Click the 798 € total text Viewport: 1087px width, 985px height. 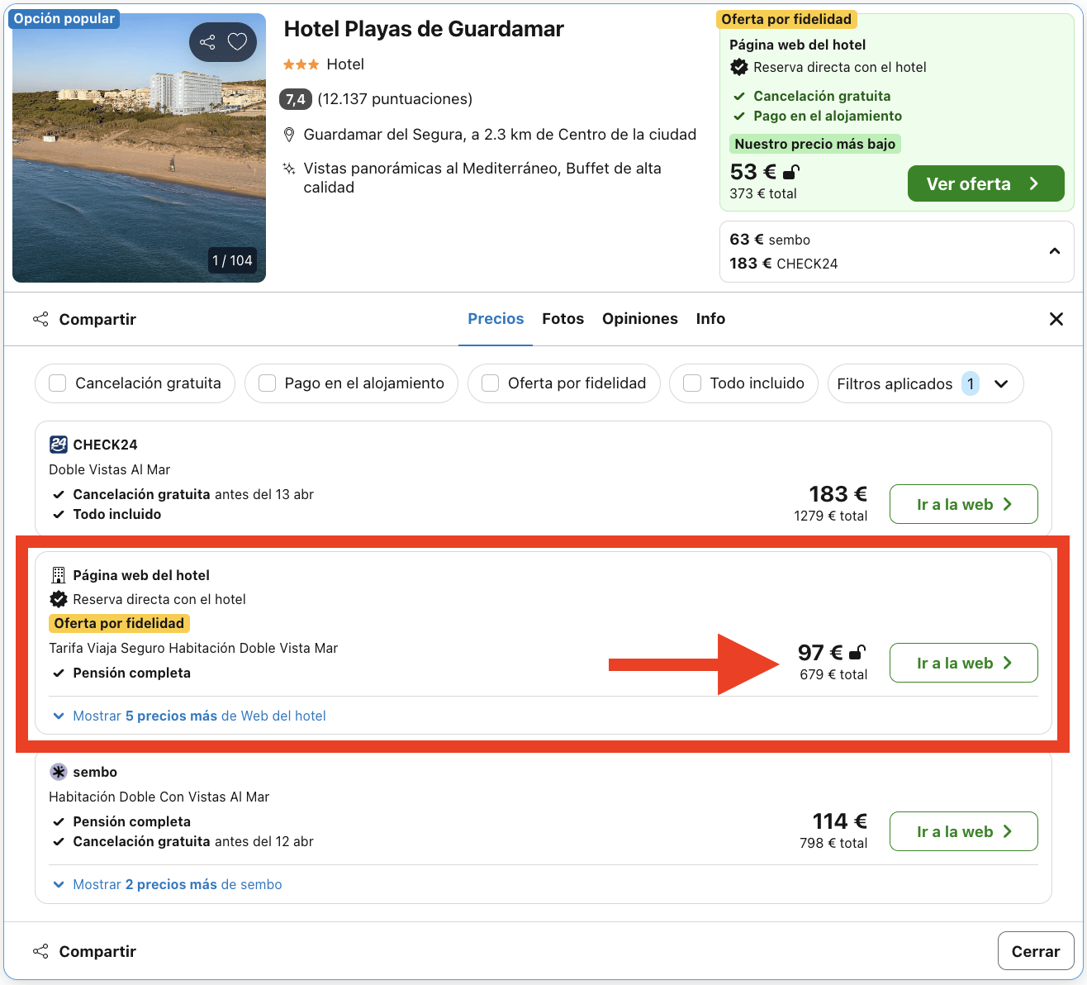(833, 843)
